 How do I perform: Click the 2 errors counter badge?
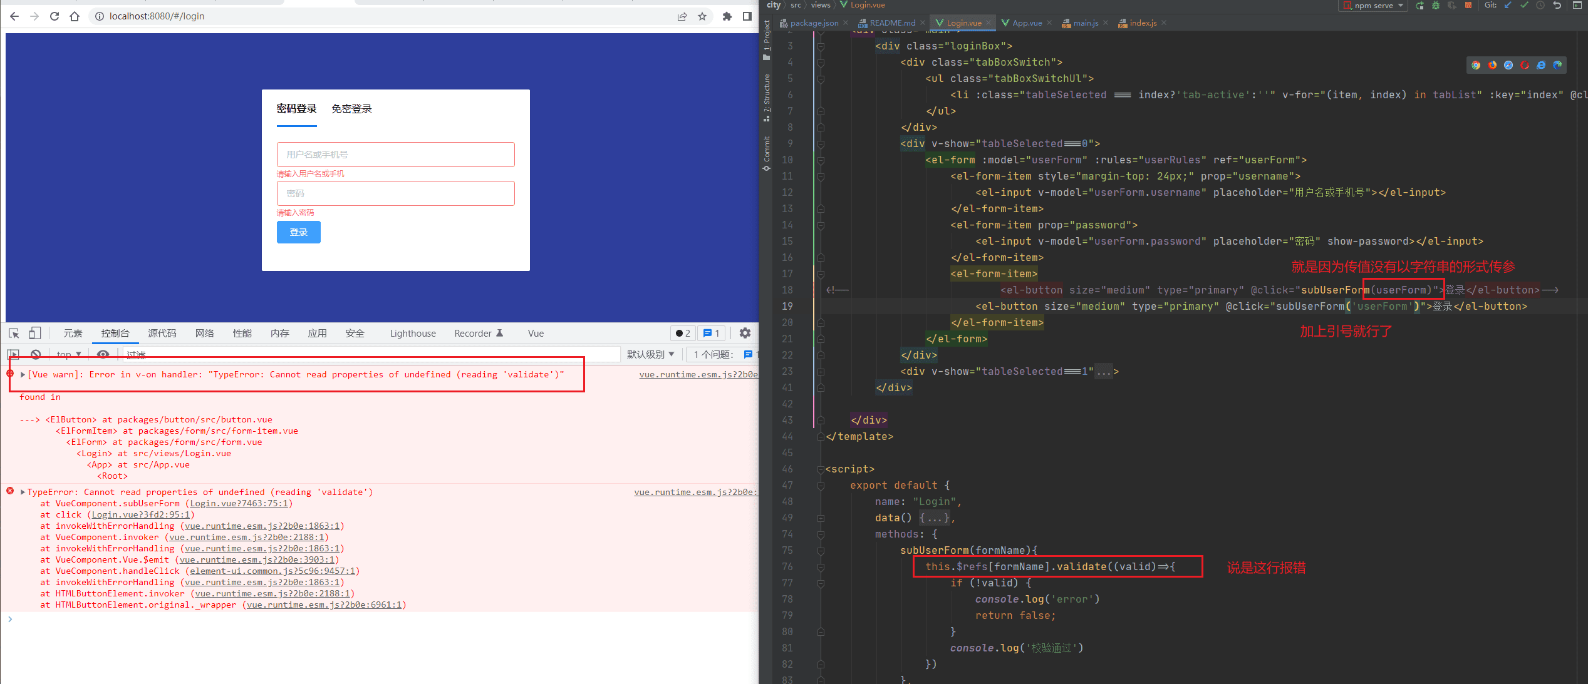tap(682, 334)
